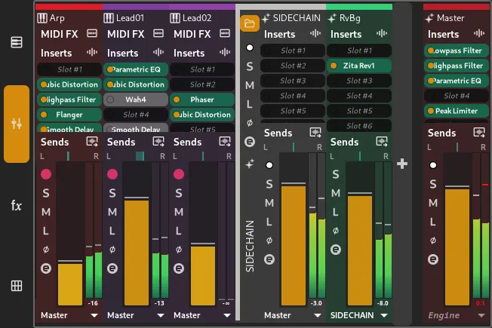Open Sends panel icon on Lead02 channel
The height and width of the screenshot is (328, 492).
click(x=226, y=142)
